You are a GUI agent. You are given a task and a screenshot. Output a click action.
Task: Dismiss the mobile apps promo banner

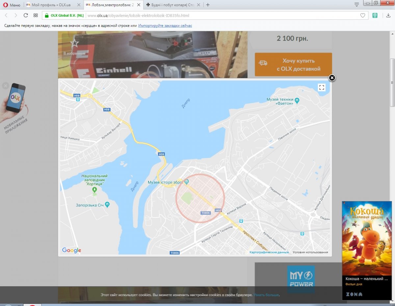(5, 86)
